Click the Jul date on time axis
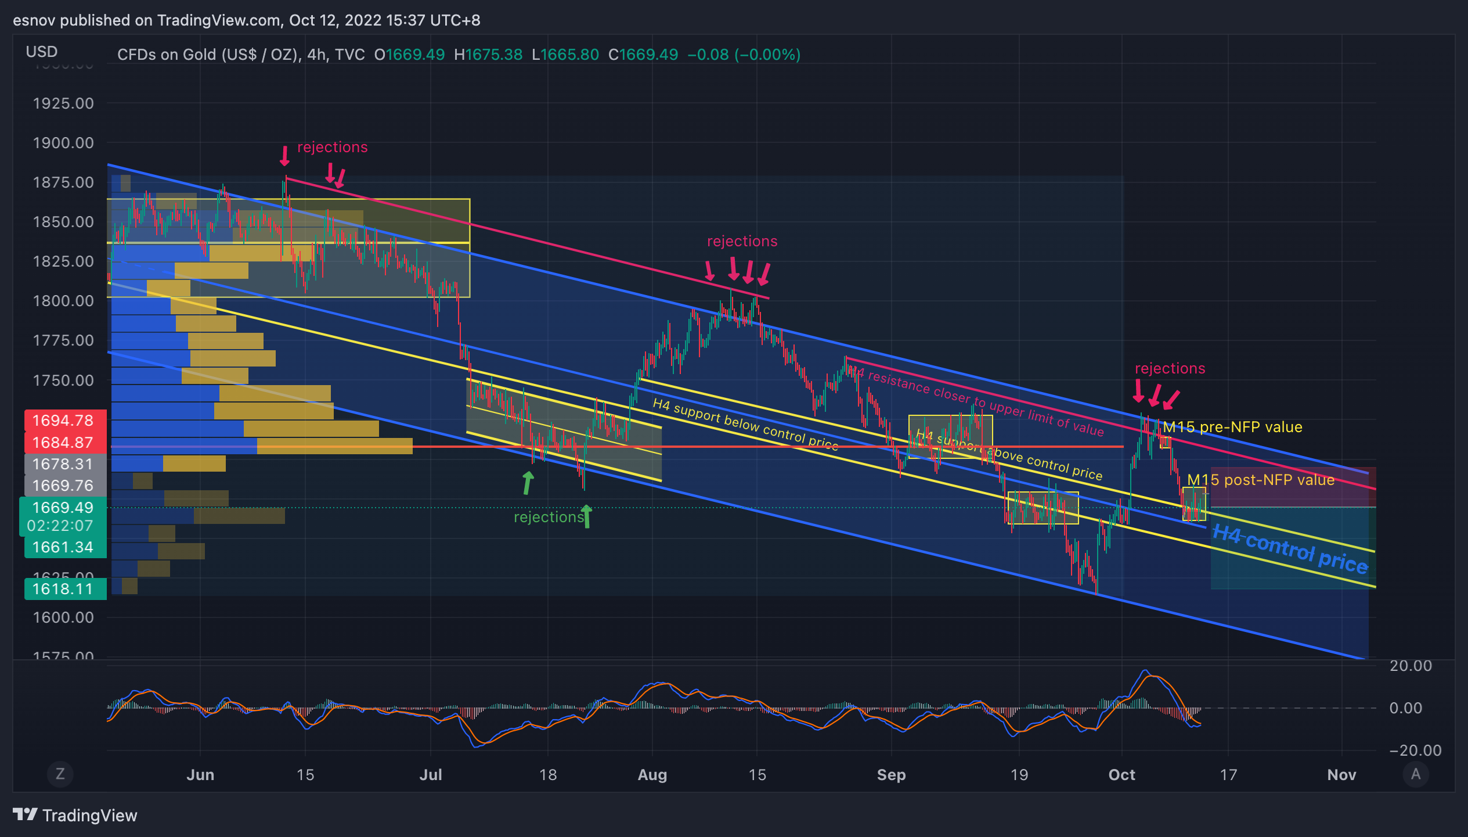Image resolution: width=1468 pixels, height=837 pixels. (x=431, y=775)
